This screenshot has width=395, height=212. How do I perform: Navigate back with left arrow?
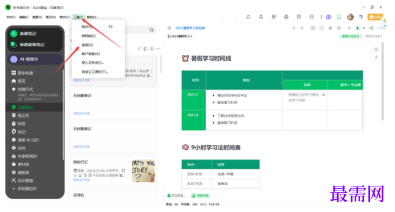[x=223, y=17]
